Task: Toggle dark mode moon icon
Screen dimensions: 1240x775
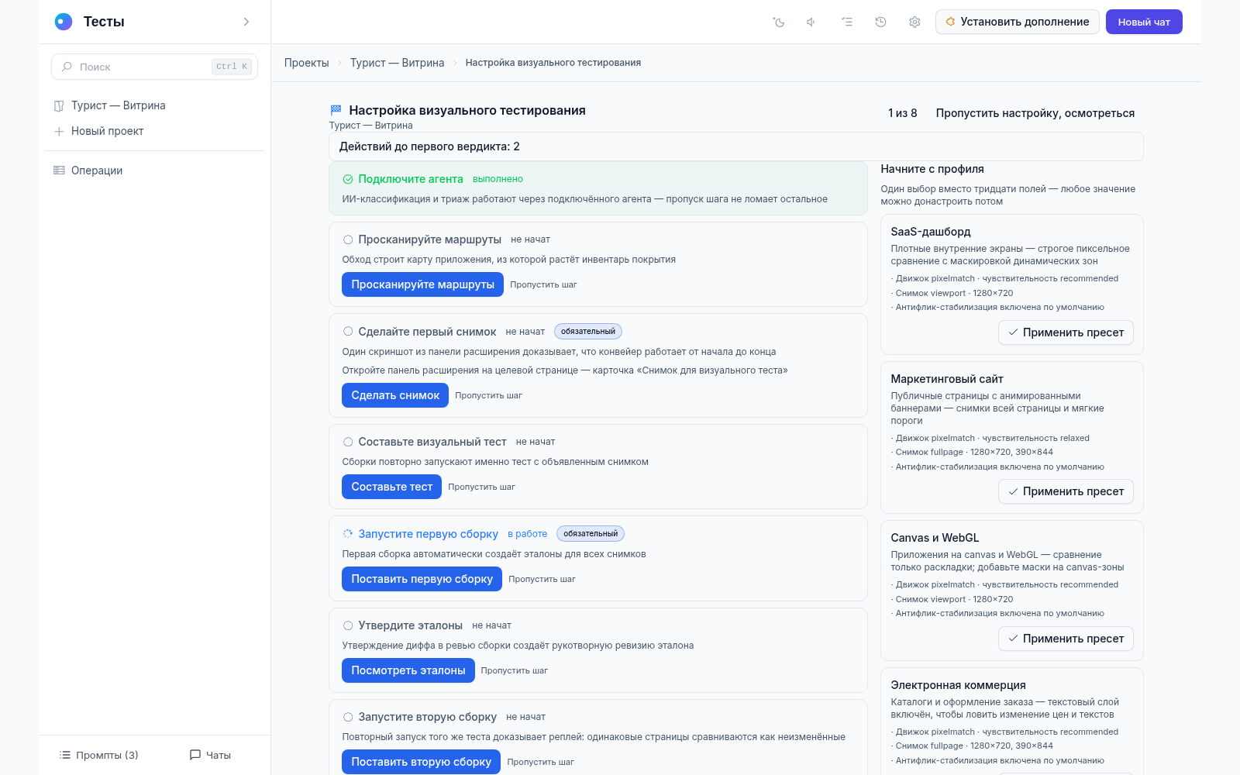Action: pyautogui.click(x=779, y=22)
